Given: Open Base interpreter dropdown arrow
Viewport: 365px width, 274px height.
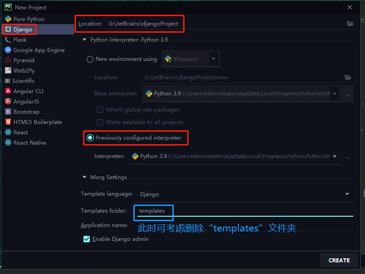Looking at the screenshot, I should tap(335, 94).
